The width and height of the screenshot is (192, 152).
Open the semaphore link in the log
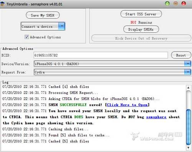pyautogui.click(x=156, y=117)
